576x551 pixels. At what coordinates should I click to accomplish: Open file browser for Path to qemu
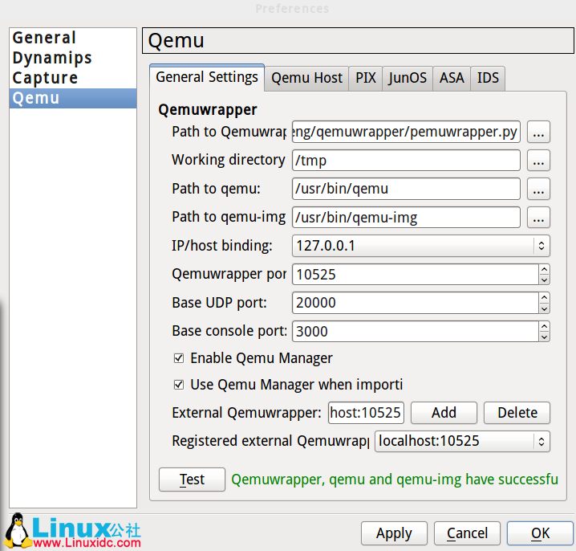pyautogui.click(x=538, y=190)
